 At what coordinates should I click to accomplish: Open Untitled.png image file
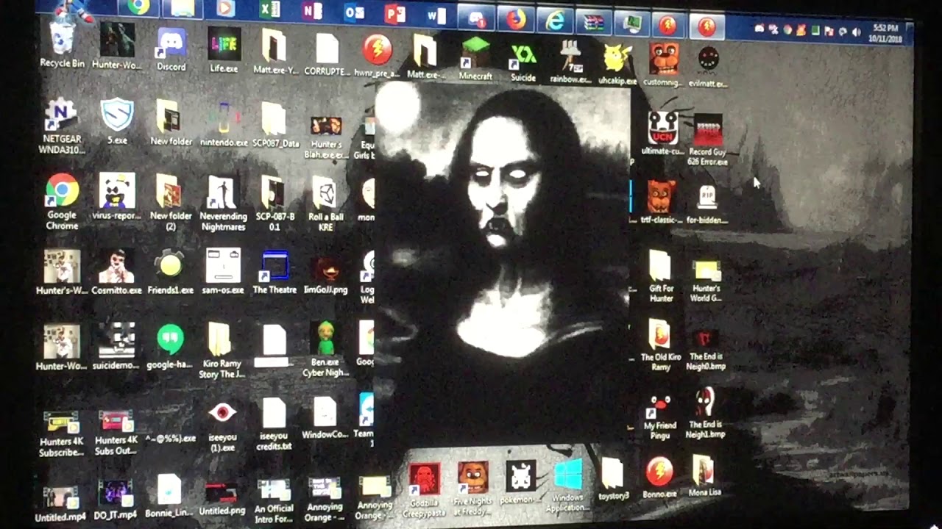point(222,498)
